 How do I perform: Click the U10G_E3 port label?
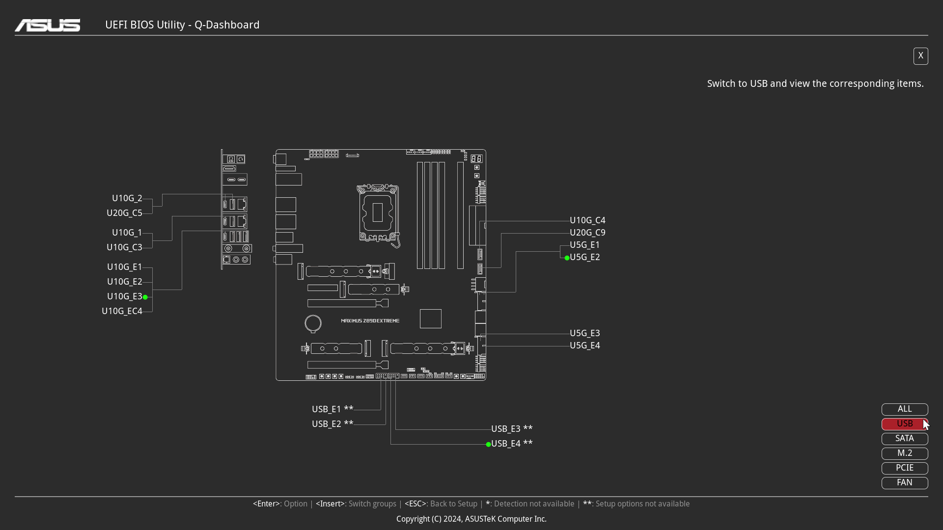pyautogui.click(x=125, y=296)
